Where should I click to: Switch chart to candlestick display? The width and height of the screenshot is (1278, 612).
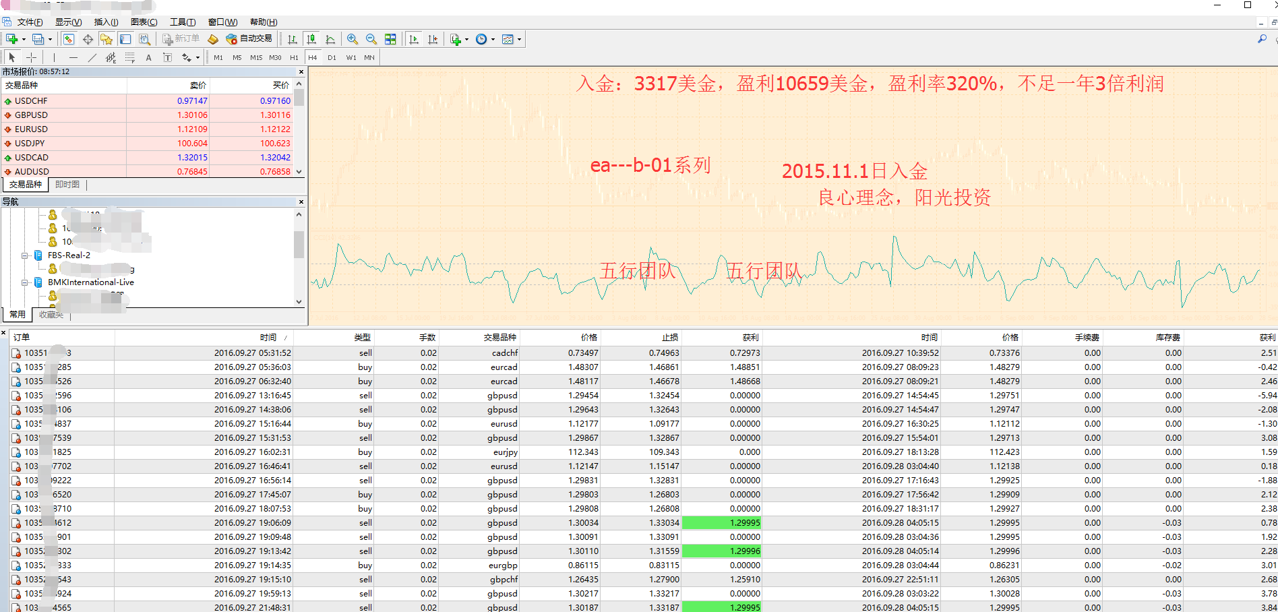click(x=311, y=39)
